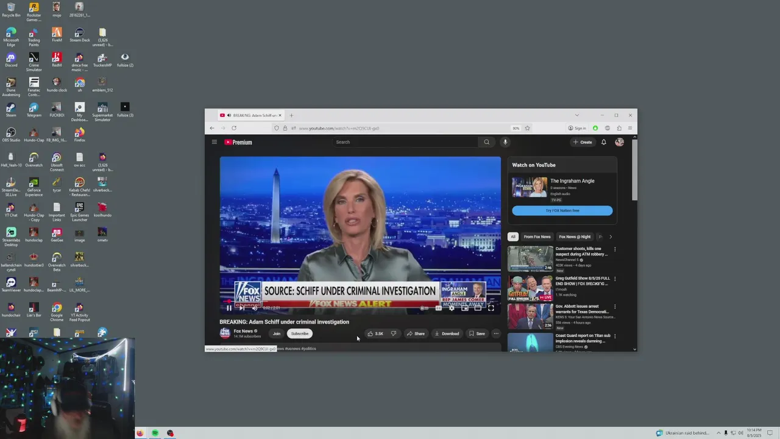List all tabs dropdown arrow
Viewport: 780px width, 439px height.
pyautogui.click(x=576, y=115)
